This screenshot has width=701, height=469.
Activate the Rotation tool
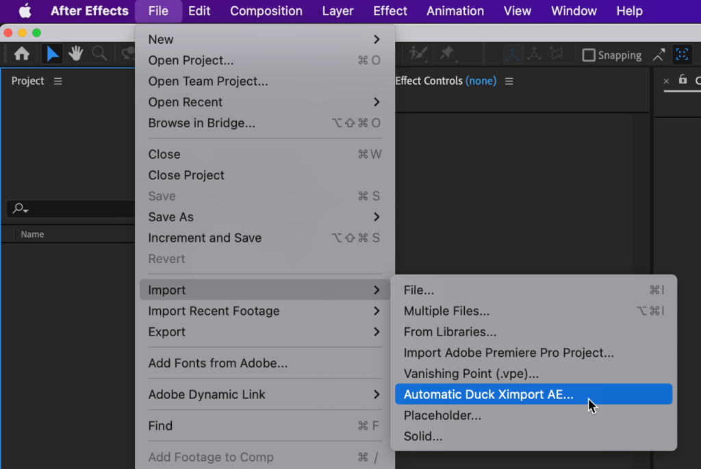point(127,55)
